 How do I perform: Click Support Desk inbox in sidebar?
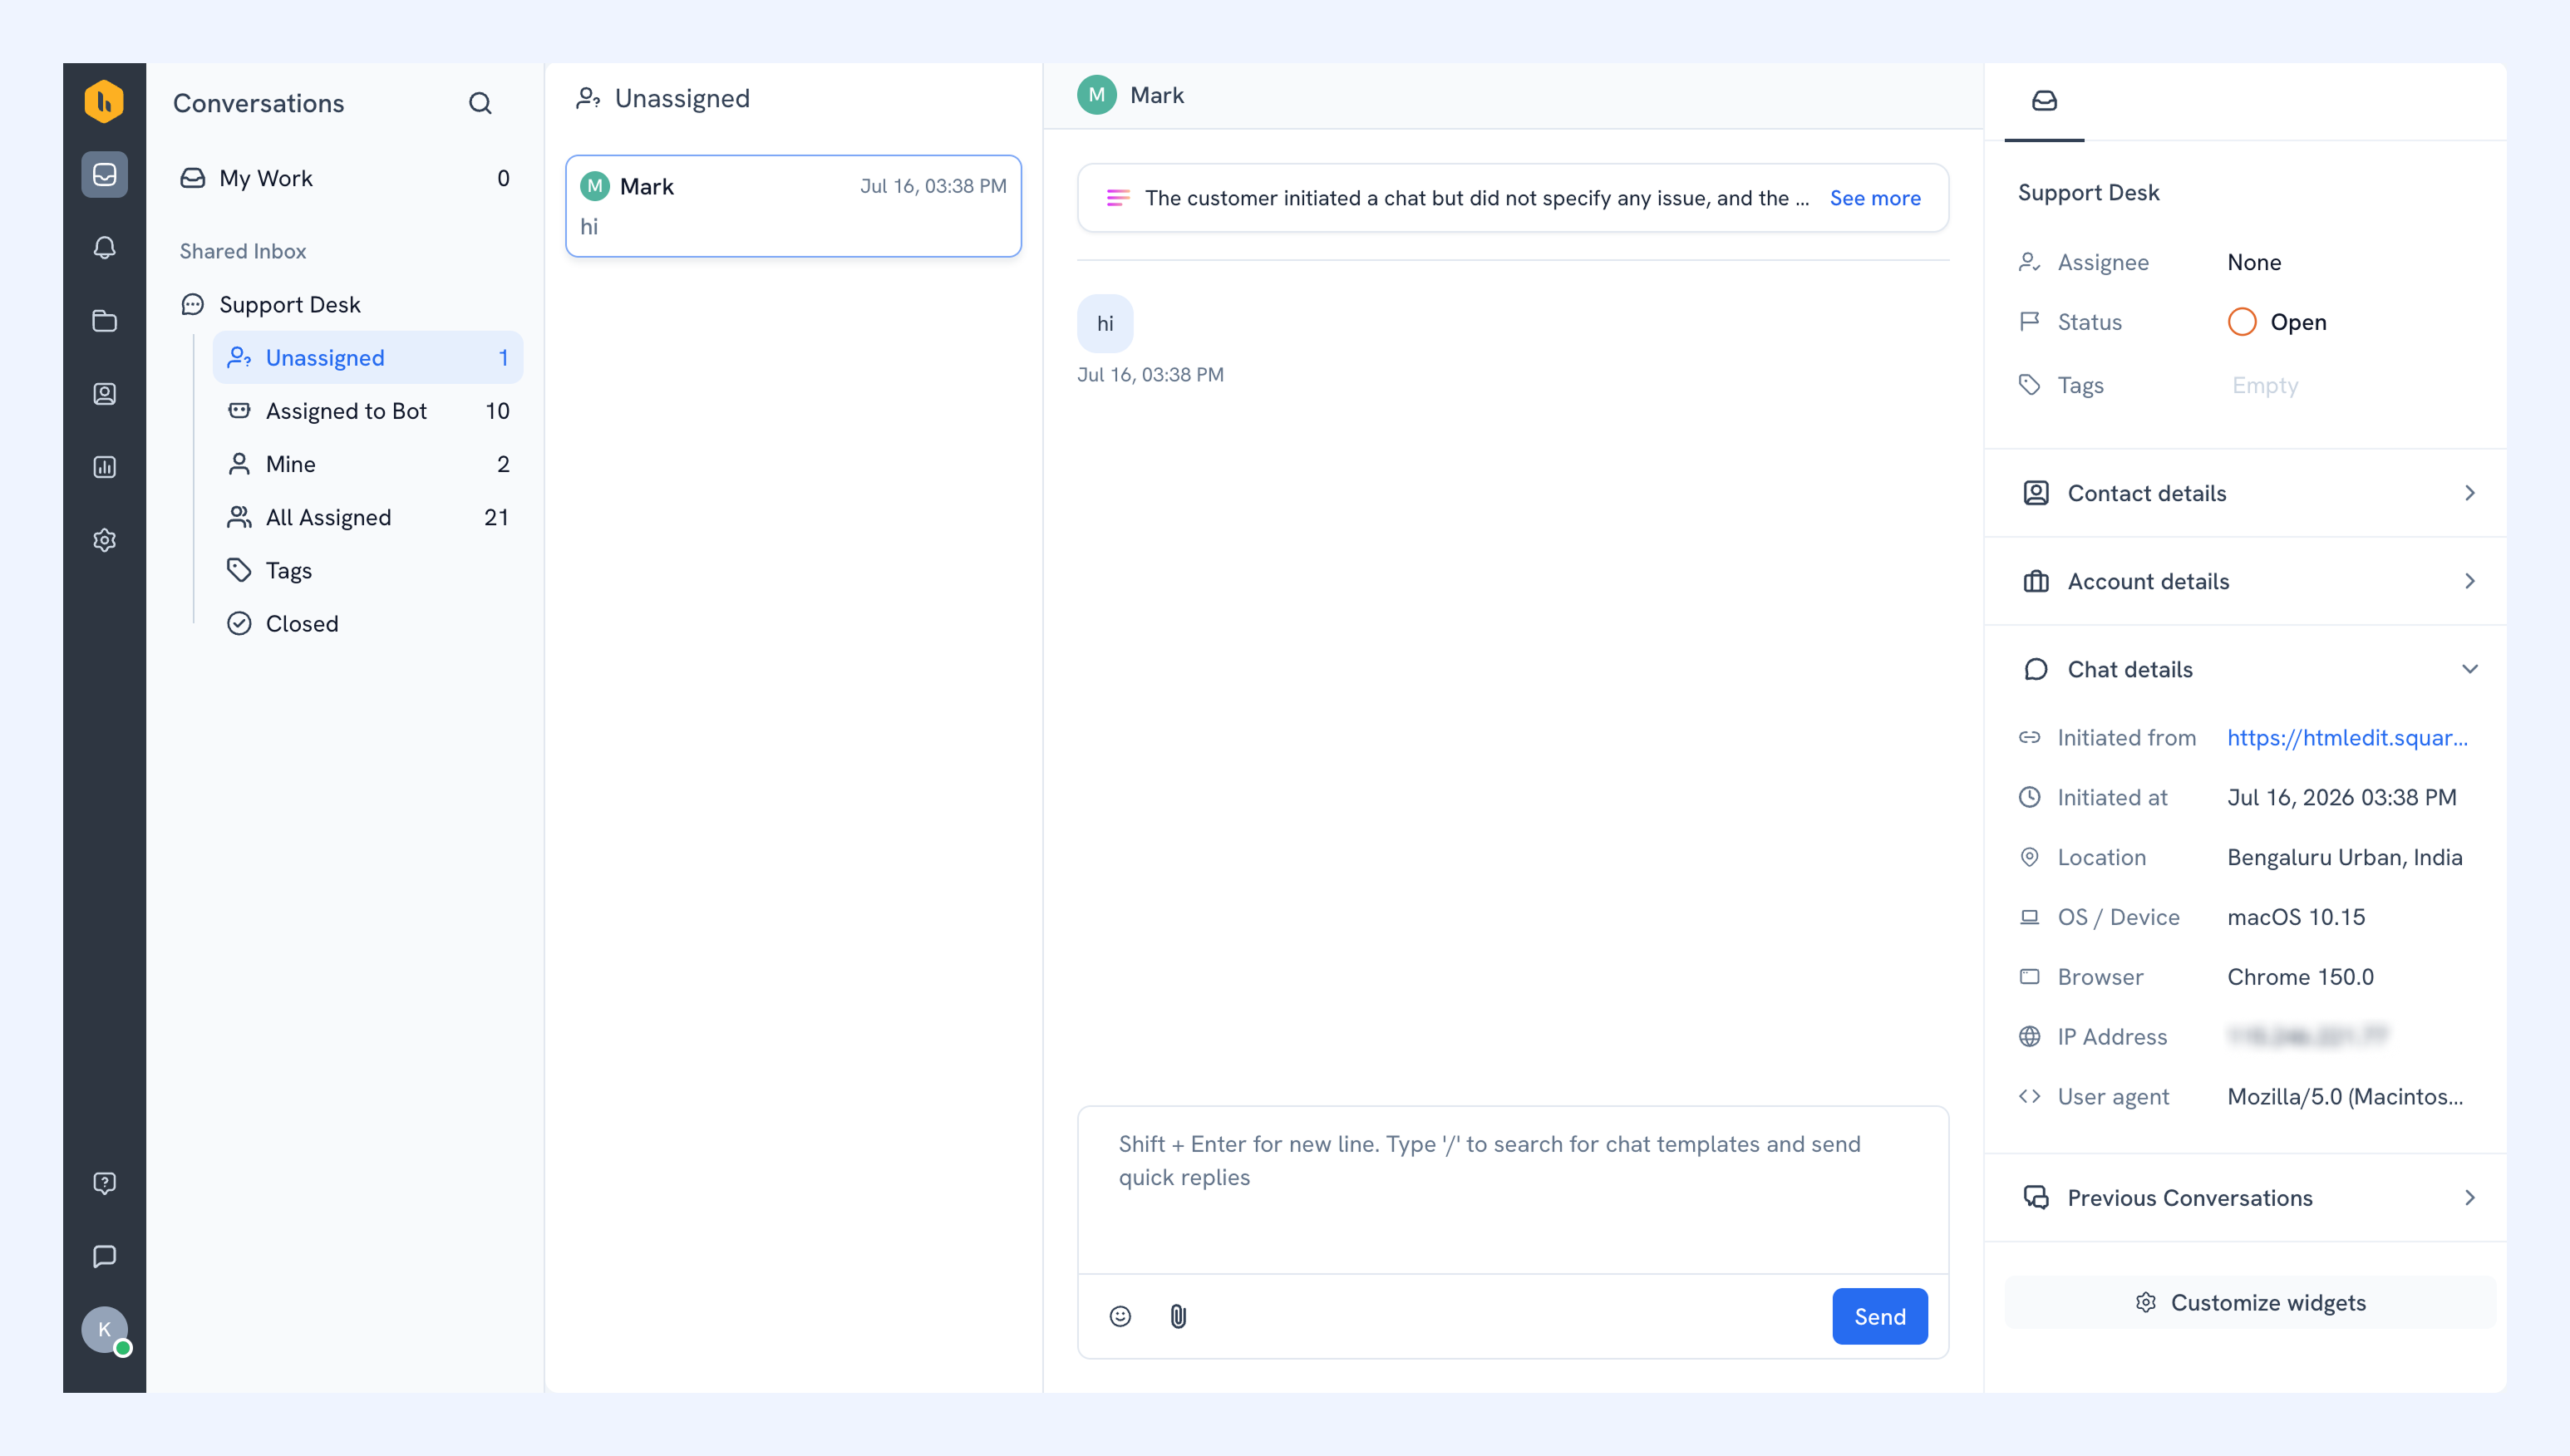coord(345,304)
